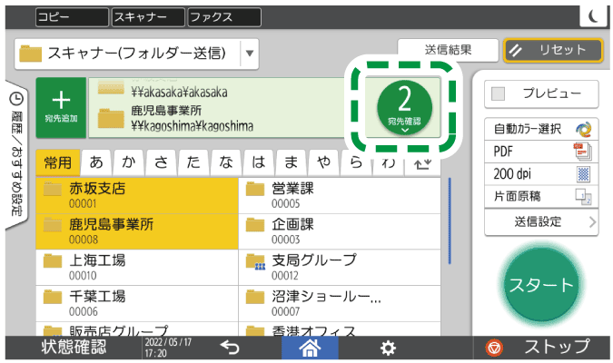Tap the switch-index arrows tab icon

422,163
